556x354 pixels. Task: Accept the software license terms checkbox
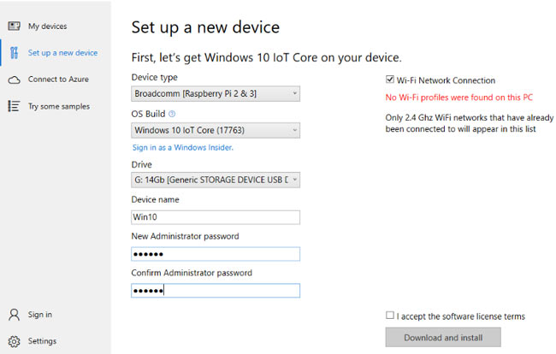pos(390,315)
